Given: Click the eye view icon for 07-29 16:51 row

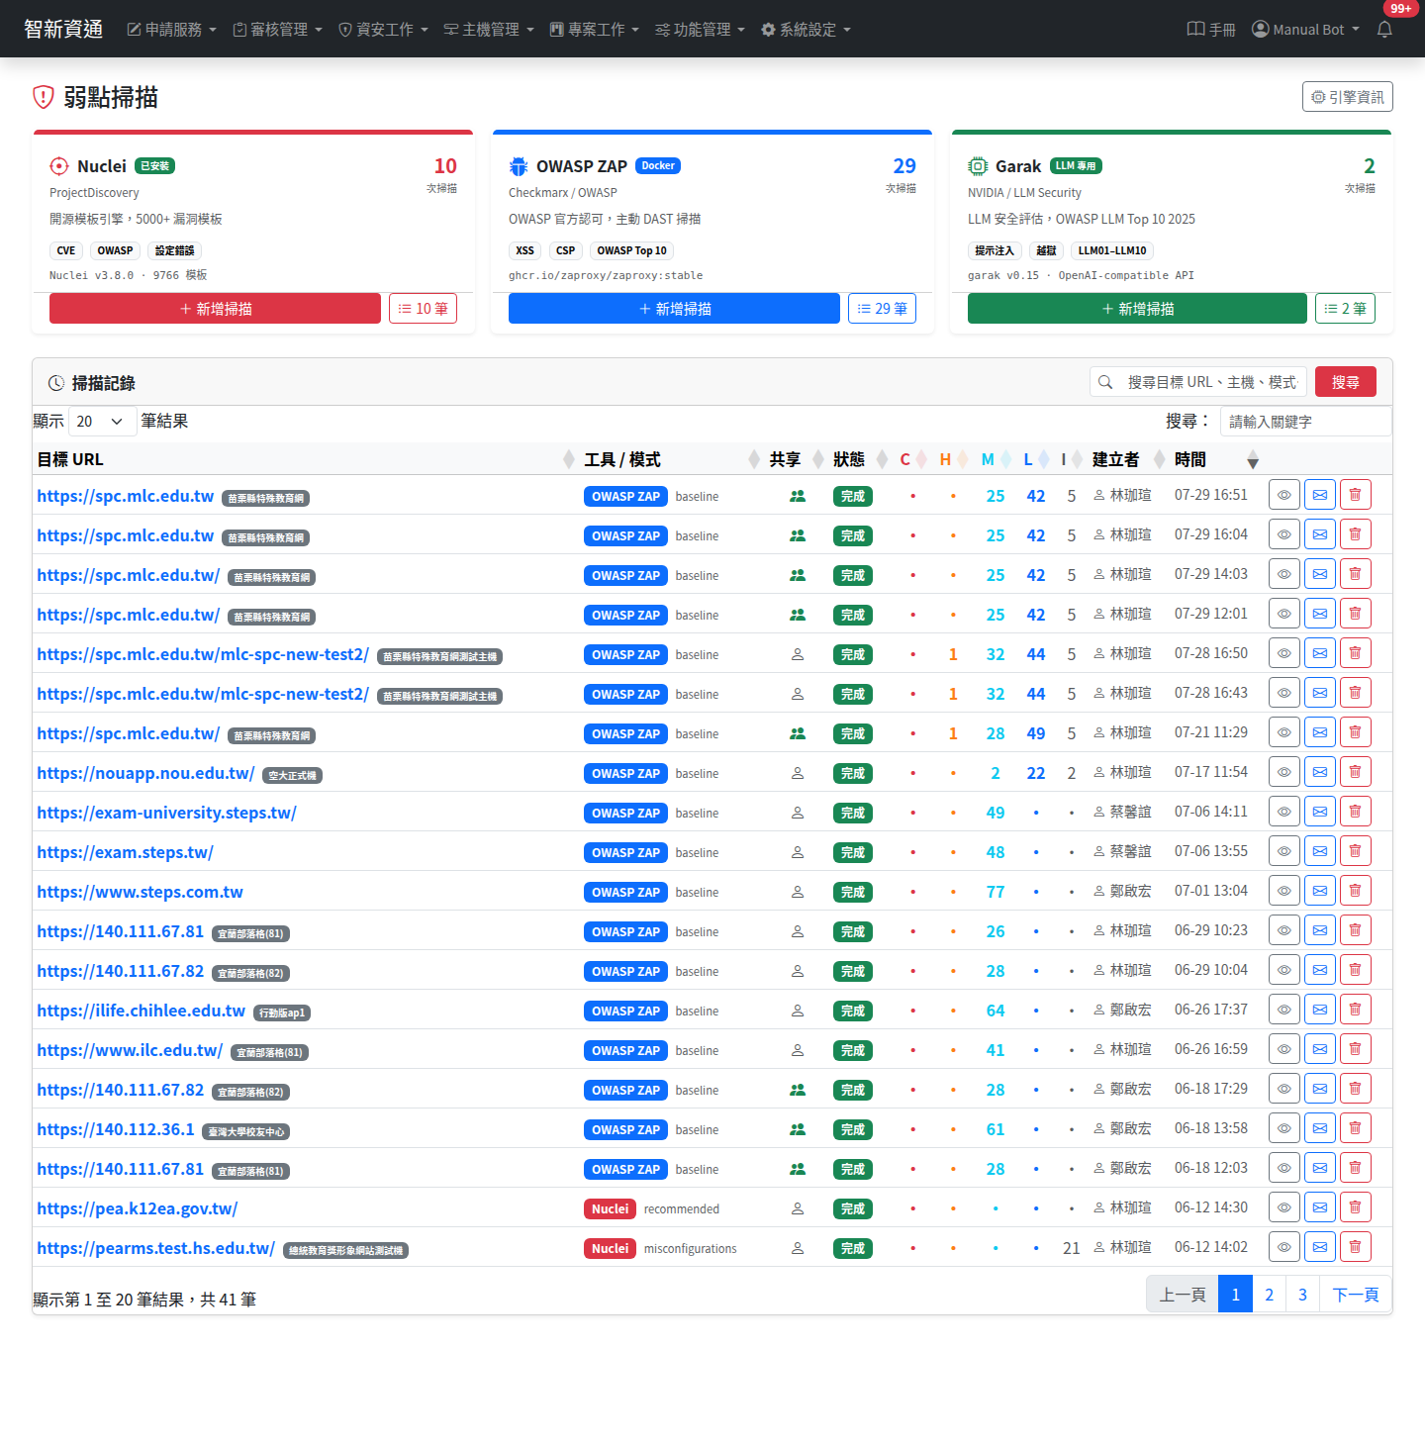Looking at the screenshot, I should click(x=1283, y=495).
